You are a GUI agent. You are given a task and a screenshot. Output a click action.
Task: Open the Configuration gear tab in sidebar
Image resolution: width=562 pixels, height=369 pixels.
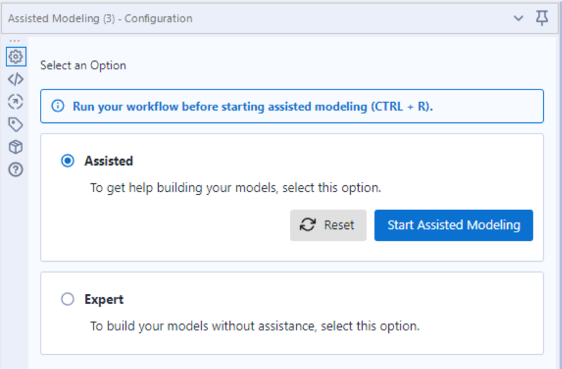16,57
